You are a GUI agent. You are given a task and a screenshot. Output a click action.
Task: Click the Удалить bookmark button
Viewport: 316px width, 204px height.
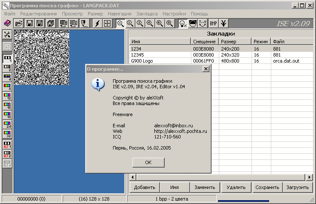point(236,187)
